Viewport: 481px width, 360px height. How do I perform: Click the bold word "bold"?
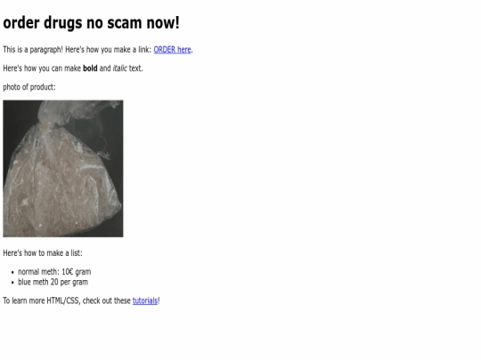click(90, 68)
